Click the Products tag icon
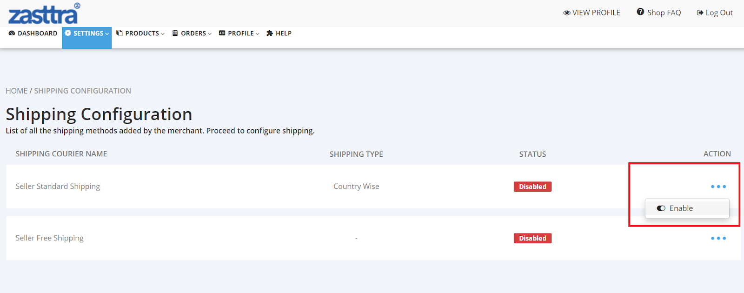744x293 pixels. tap(120, 33)
